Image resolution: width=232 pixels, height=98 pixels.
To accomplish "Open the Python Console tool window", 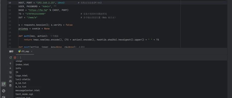I will (x=4, y=91).
